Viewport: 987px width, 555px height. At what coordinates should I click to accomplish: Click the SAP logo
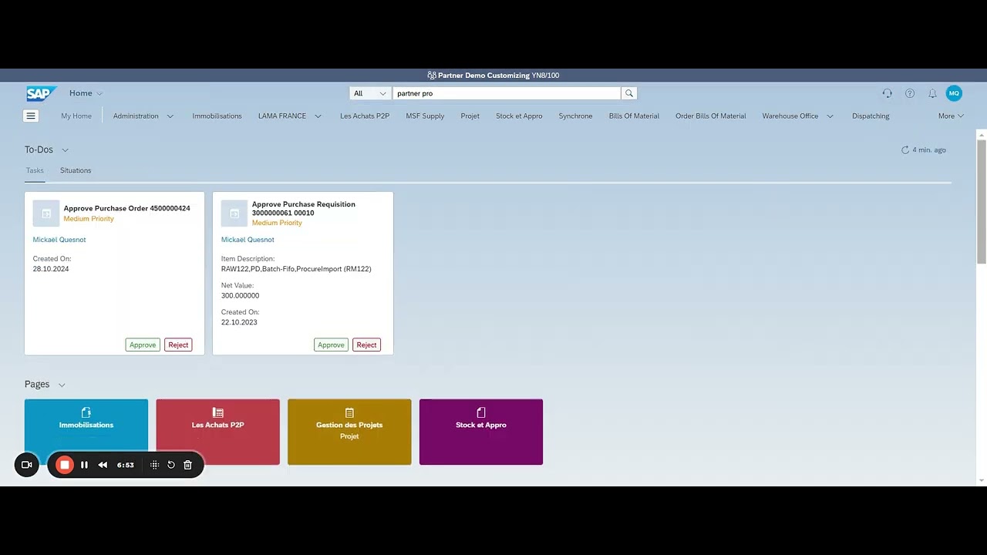41,93
